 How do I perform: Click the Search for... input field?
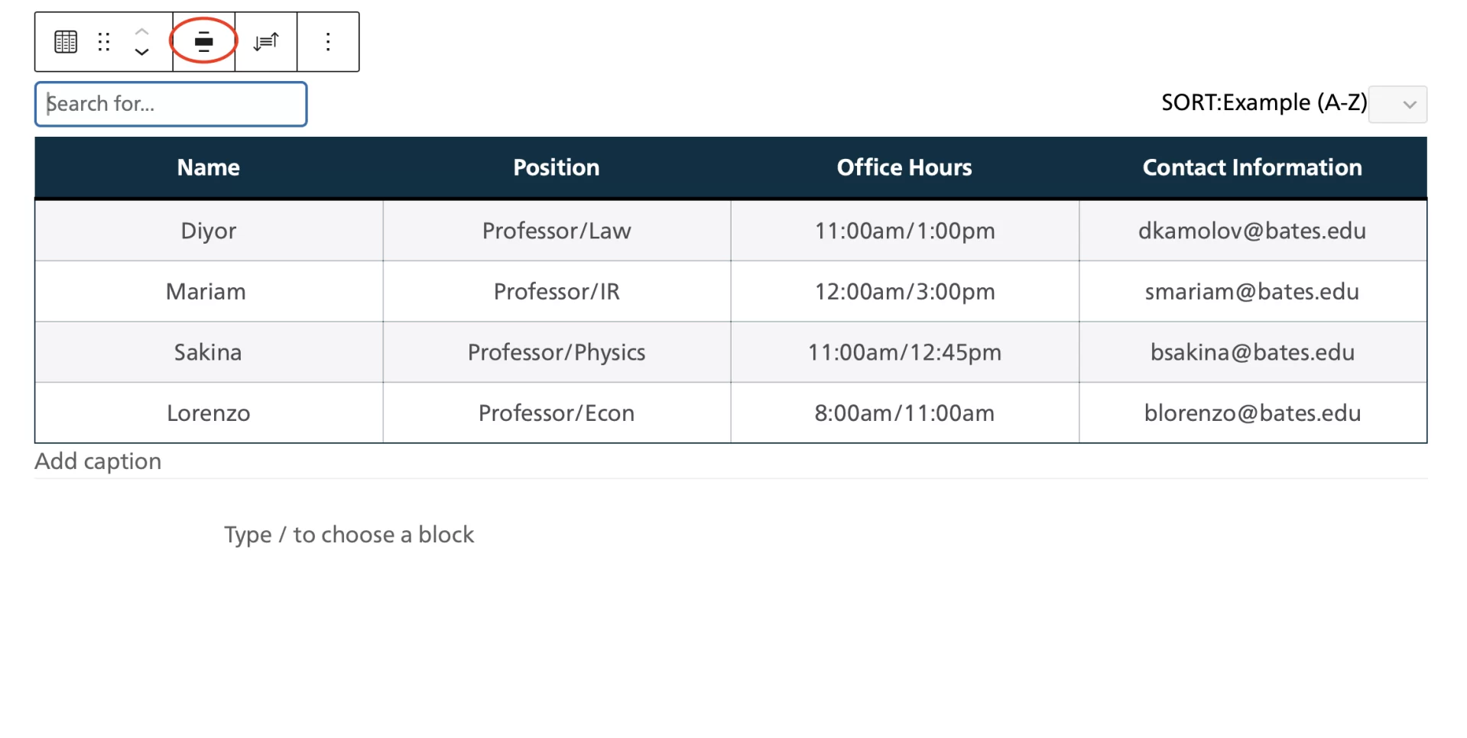coord(171,104)
